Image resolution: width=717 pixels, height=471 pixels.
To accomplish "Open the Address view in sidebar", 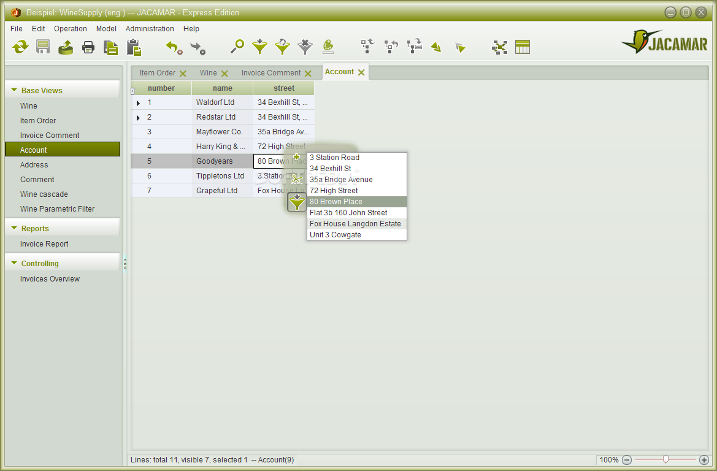I will (63, 164).
